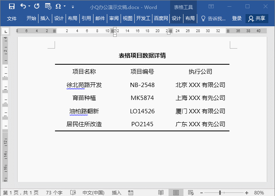Screen dimensions: 275x196
Task: Switch to the 邮件 tab
Action: click(100, 18)
